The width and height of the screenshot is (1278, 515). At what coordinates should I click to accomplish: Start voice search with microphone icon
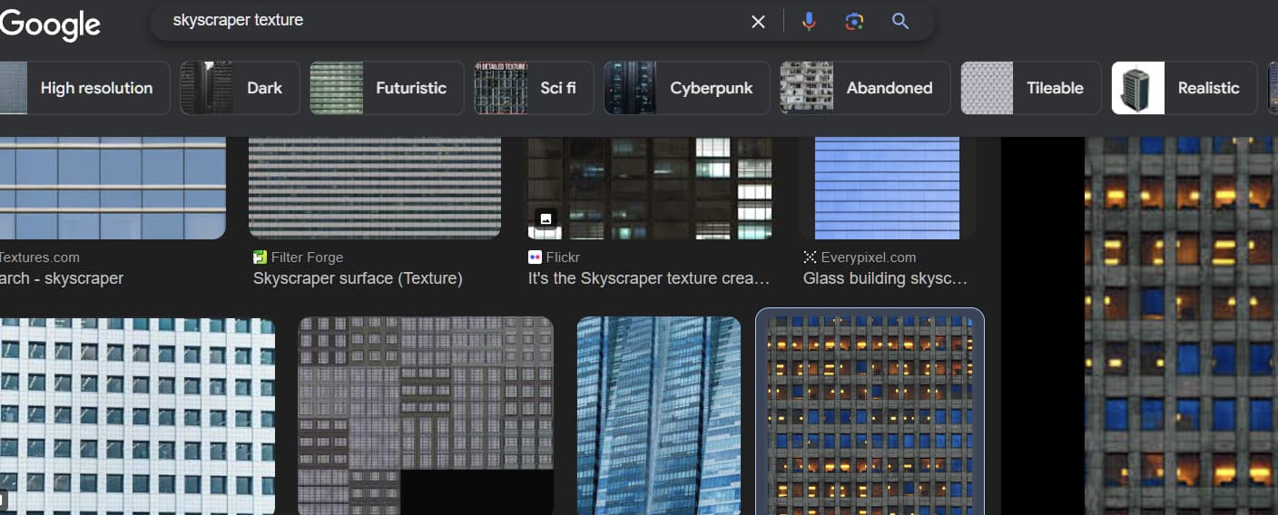809,22
